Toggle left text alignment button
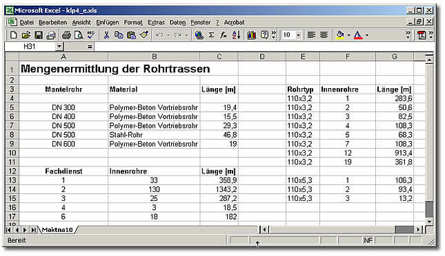The width and height of the screenshot is (445, 256). click(x=311, y=35)
